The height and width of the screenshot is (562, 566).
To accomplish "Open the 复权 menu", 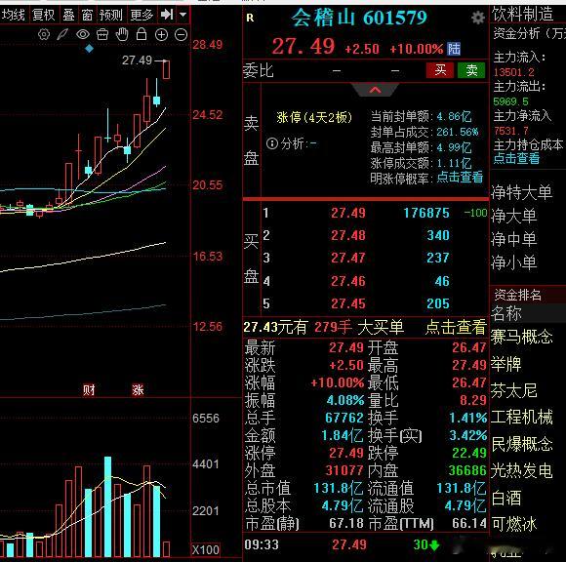I will 43,15.
